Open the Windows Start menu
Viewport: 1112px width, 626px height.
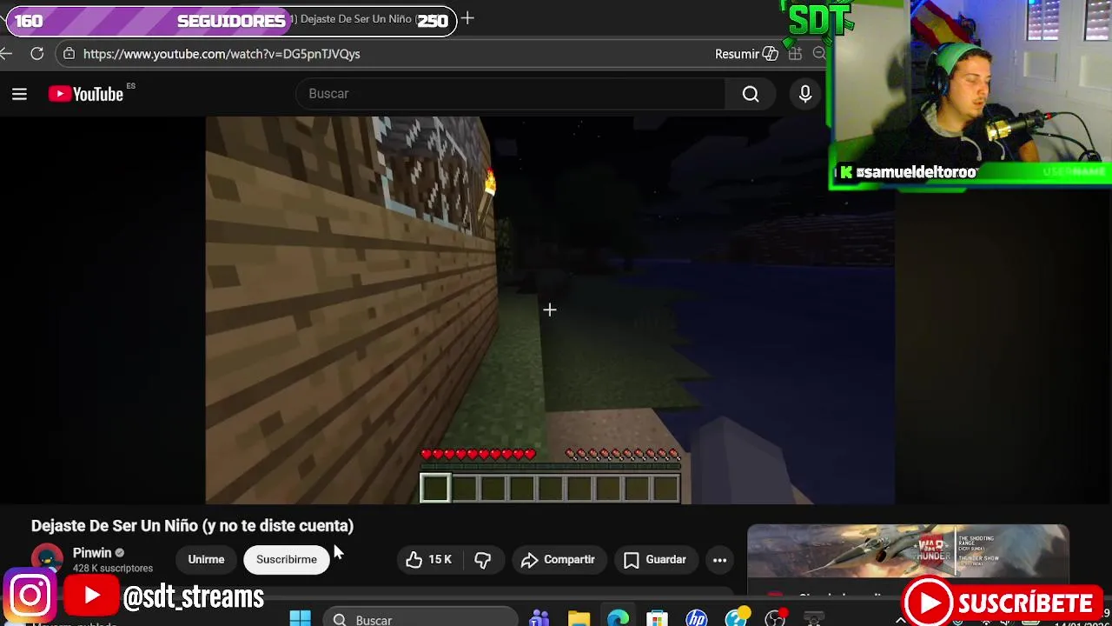301,619
